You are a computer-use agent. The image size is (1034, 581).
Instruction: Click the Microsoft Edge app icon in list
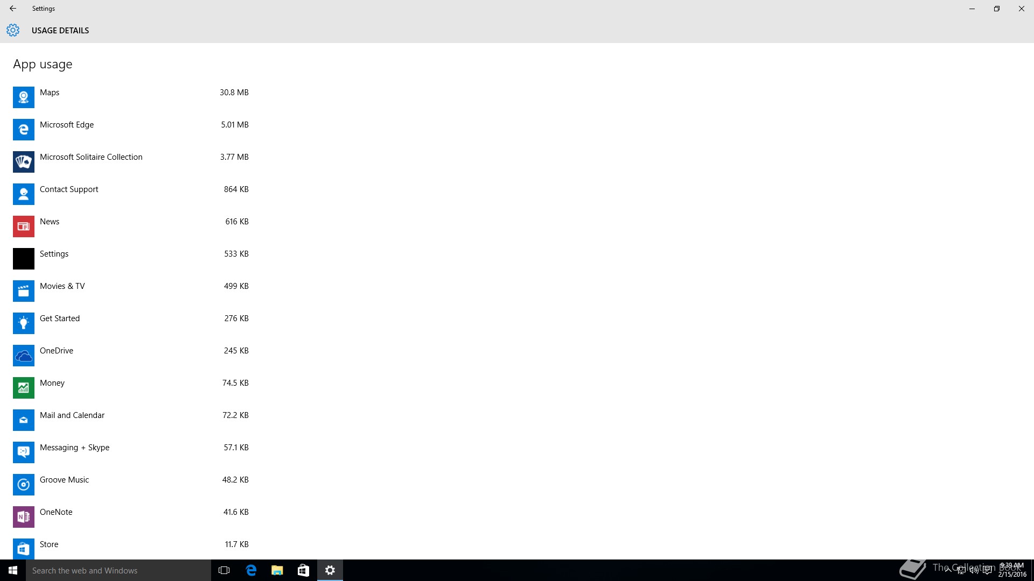tap(24, 130)
